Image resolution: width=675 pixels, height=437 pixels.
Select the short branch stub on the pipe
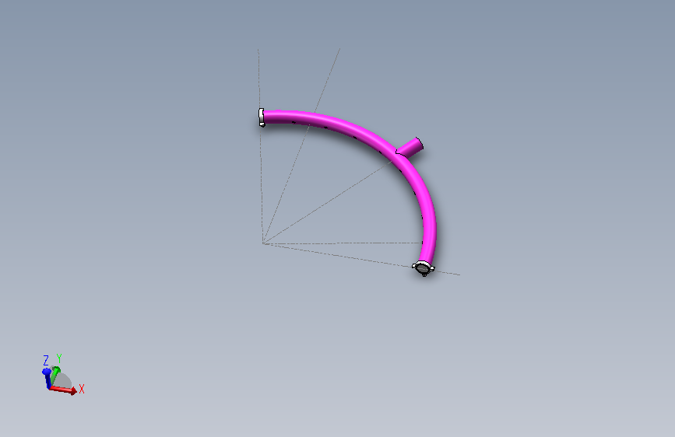(x=410, y=148)
